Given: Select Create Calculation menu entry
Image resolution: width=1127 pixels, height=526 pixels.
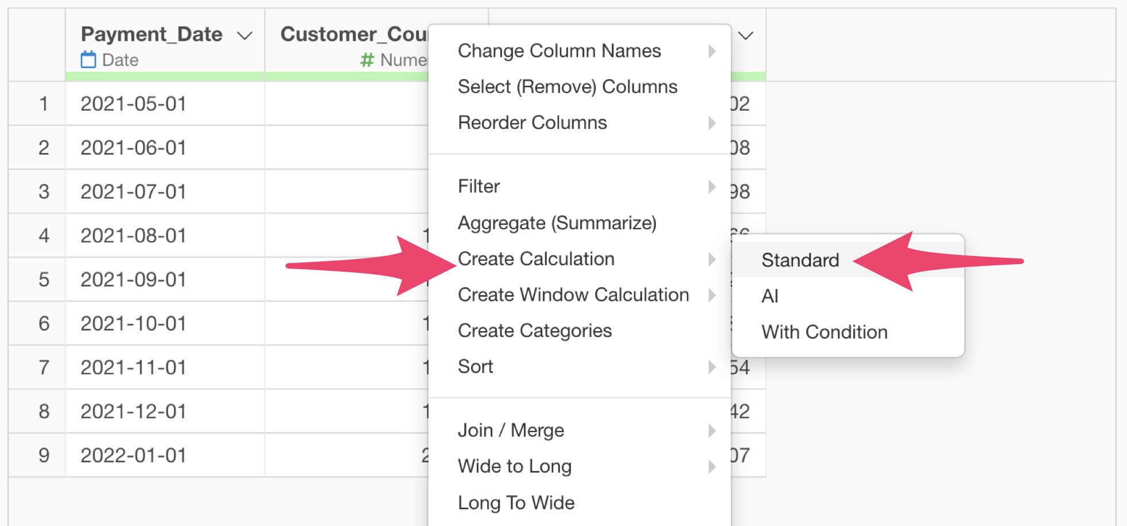Looking at the screenshot, I should pos(580,259).
